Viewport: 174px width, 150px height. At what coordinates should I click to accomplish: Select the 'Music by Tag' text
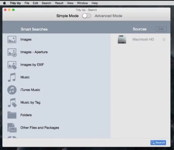[30, 102]
